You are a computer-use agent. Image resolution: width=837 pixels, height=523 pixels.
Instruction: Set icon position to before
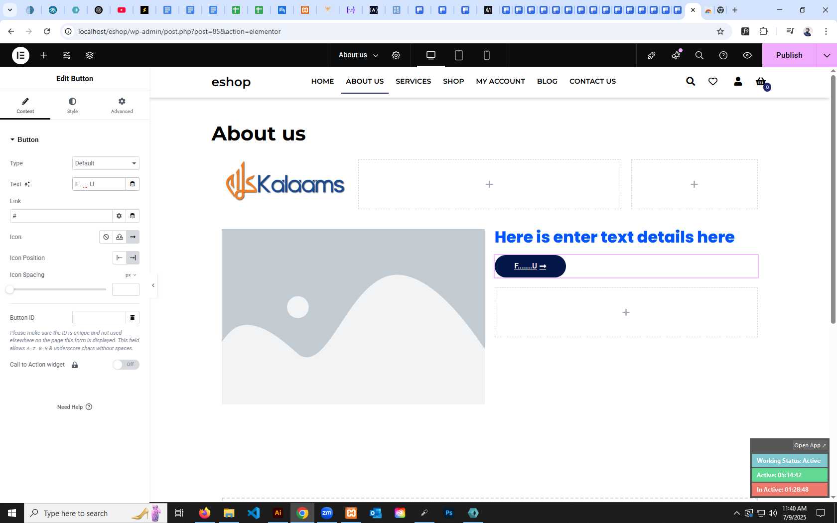[120, 258]
